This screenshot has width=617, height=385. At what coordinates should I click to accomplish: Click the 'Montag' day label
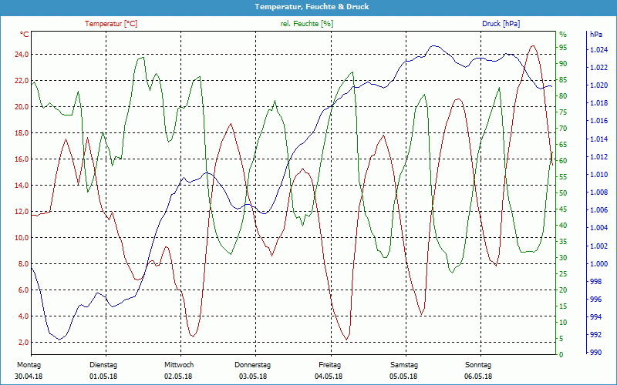tap(29, 365)
